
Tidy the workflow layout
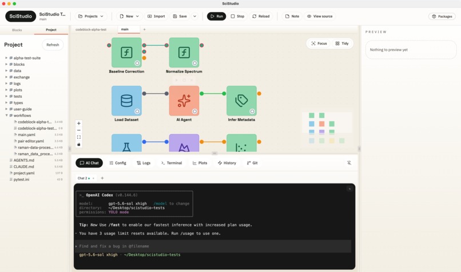point(342,43)
